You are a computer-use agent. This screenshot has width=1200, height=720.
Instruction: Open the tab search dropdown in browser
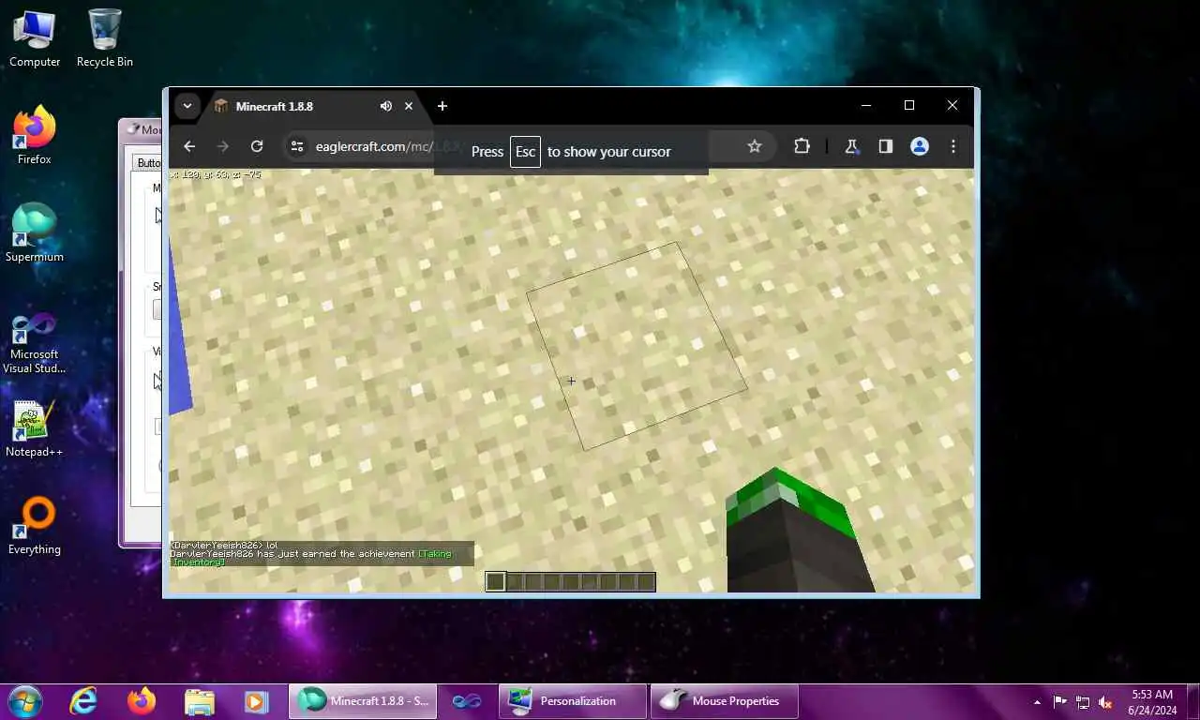187,106
